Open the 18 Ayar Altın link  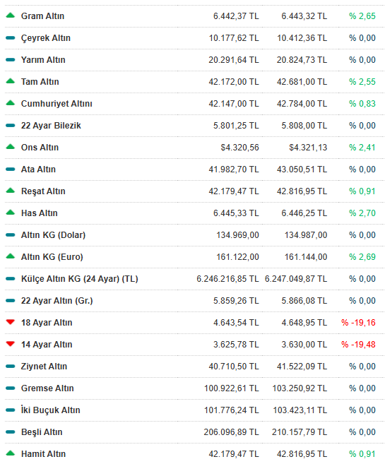click(47, 323)
